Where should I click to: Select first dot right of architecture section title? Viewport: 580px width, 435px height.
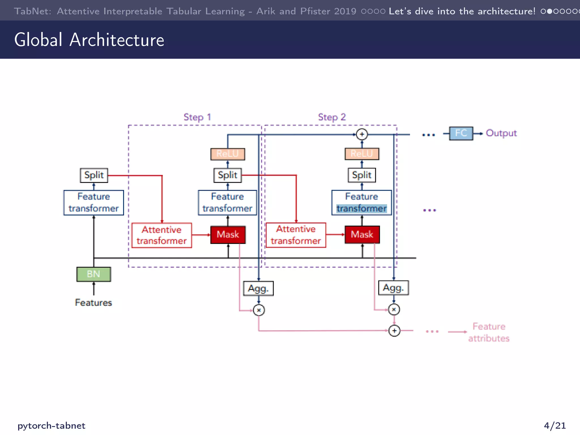click(x=543, y=11)
